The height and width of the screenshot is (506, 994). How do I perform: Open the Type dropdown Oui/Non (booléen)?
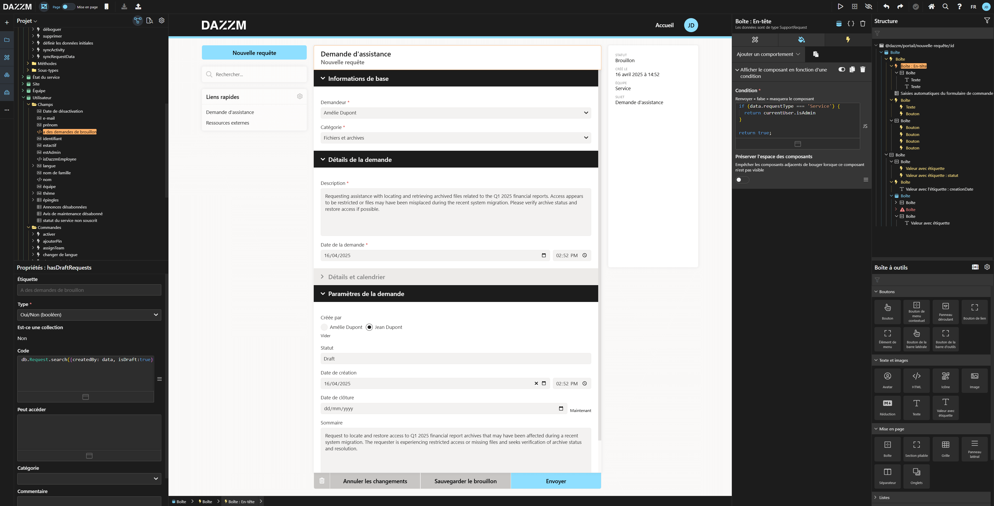[89, 315]
